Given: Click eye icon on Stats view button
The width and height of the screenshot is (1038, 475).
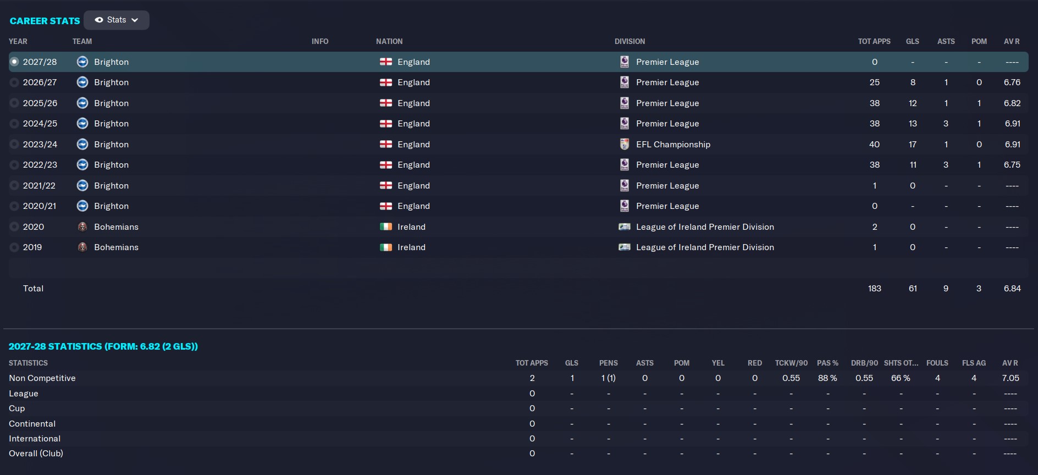Looking at the screenshot, I should [x=99, y=20].
